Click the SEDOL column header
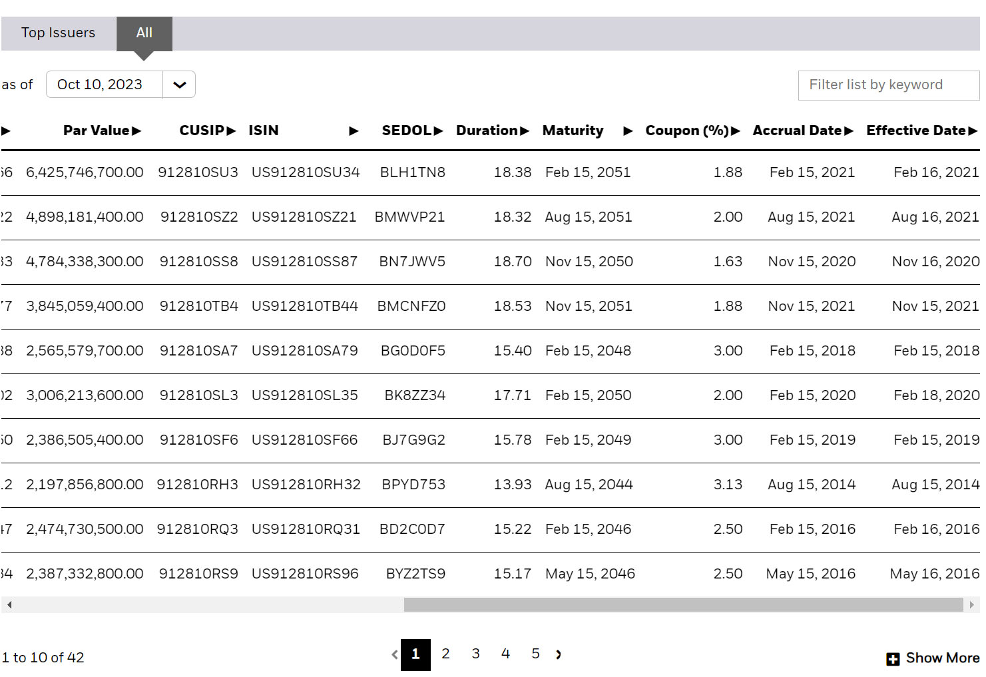This screenshot has height=677, width=986. tap(407, 130)
